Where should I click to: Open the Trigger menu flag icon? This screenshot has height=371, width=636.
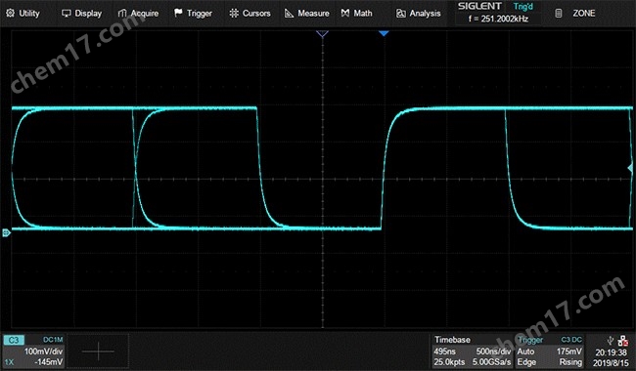[x=178, y=13]
